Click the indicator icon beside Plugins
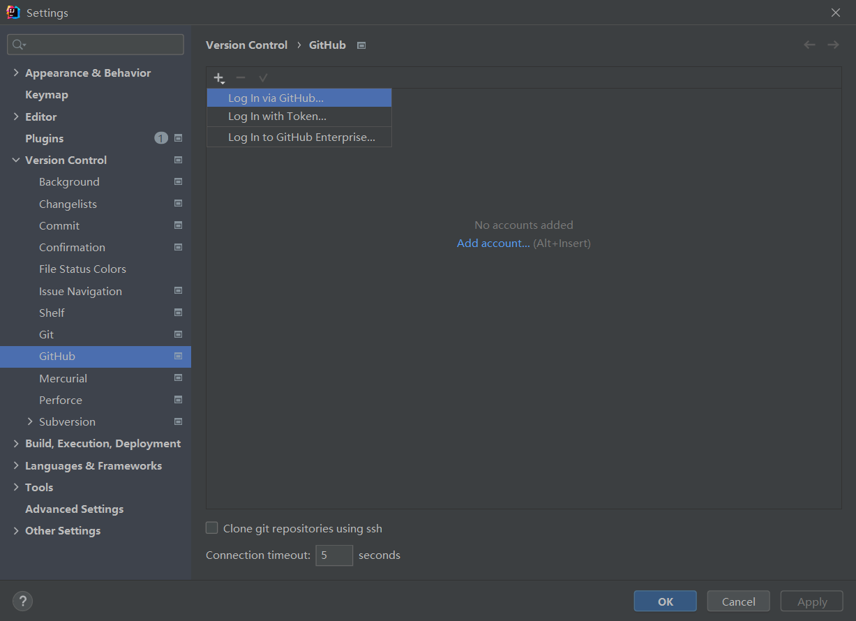The width and height of the screenshot is (856, 621). [178, 138]
